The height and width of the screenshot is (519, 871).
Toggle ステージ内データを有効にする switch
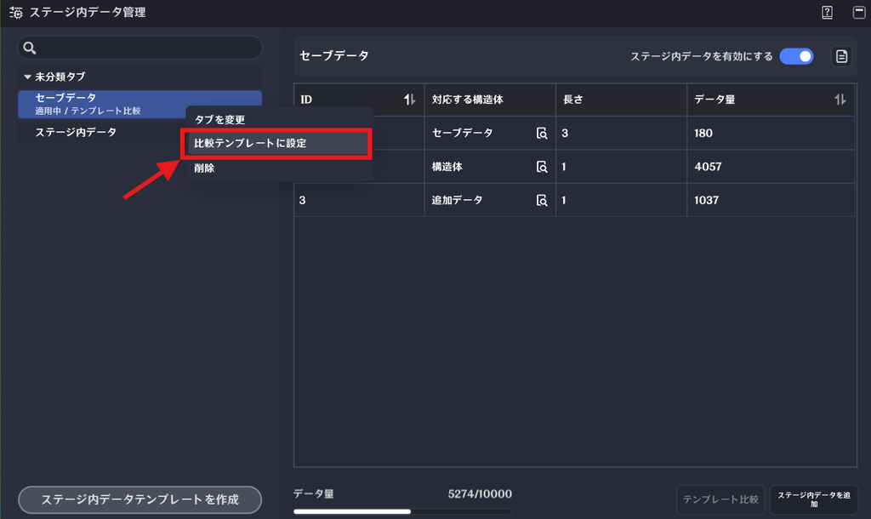pyautogui.click(x=796, y=56)
